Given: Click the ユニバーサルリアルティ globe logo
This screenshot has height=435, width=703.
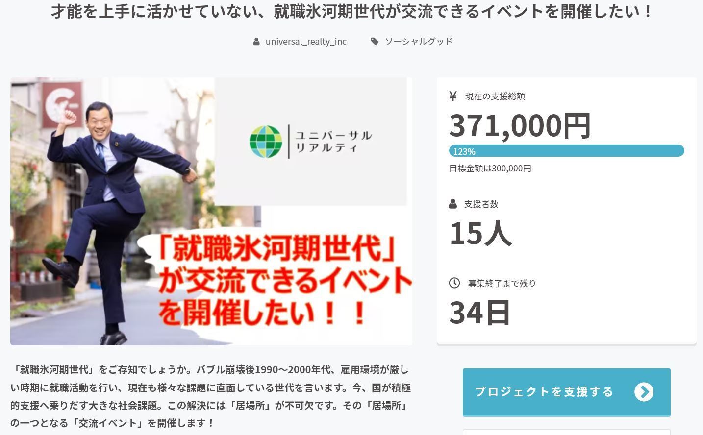Looking at the screenshot, I should 266,142.
